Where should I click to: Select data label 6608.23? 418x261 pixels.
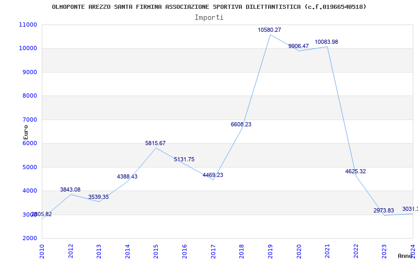click(x=241, y=124)
